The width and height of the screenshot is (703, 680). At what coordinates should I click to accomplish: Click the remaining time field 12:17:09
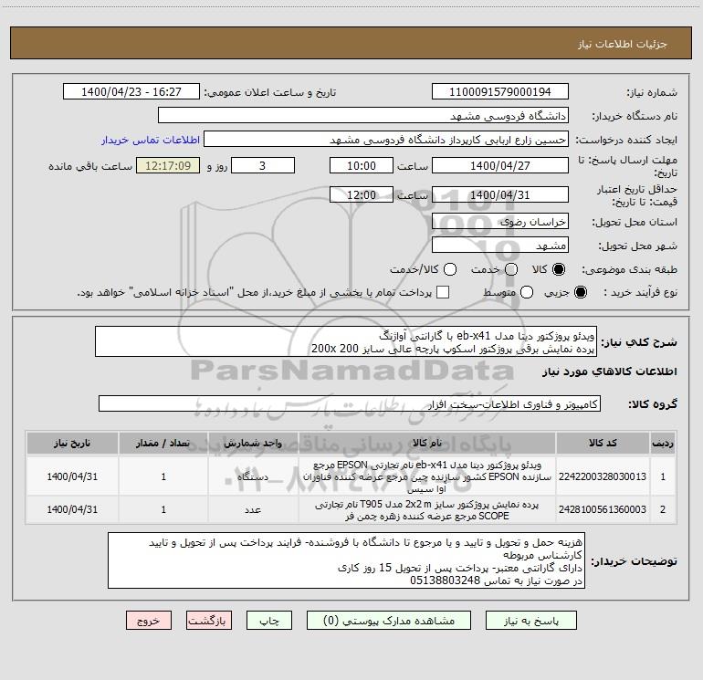(x=168, y=165)
